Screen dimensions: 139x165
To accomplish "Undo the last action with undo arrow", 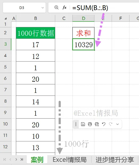I will 104,124.
